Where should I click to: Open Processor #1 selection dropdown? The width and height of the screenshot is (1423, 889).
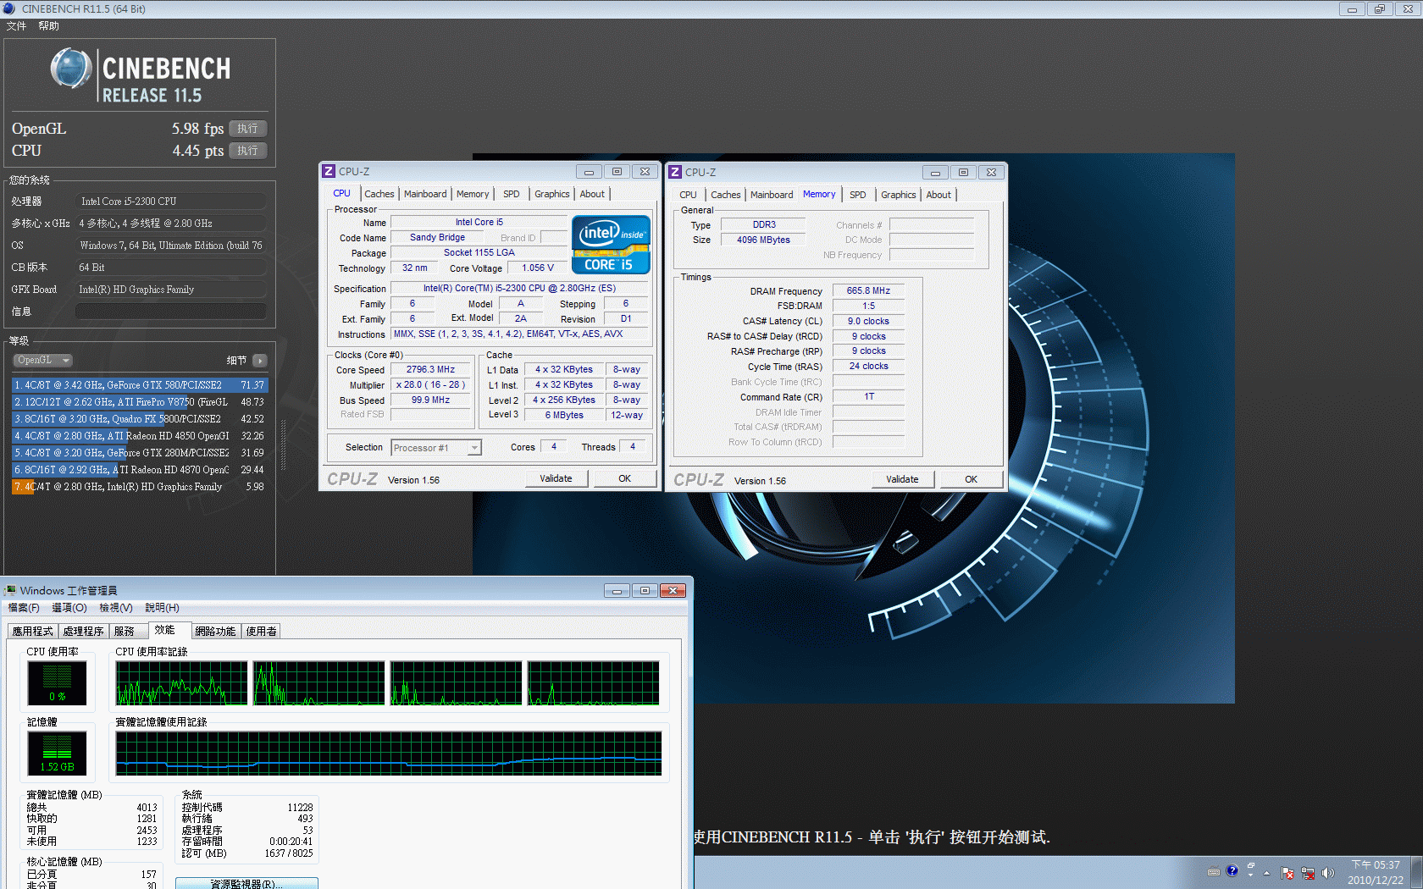[x=437, y=448]
